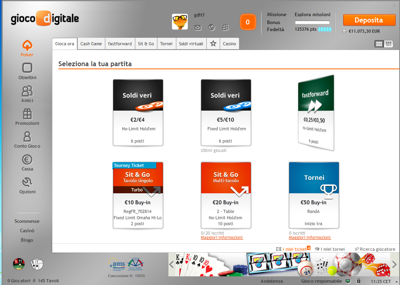
Task: Select the €5/€10 Fixed Limit Hold'em card
Action: [x=226, y=113]
